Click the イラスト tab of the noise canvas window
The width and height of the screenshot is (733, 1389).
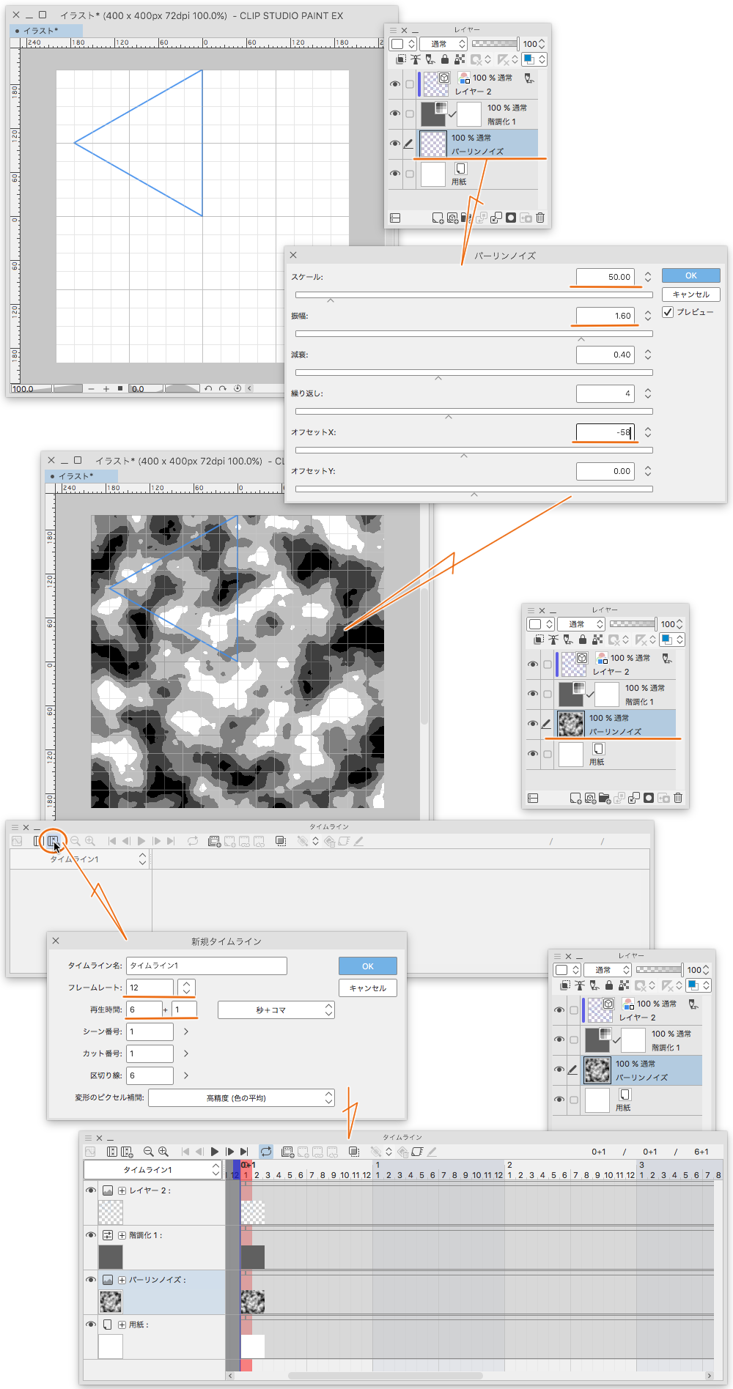click(x=81, y=476)
